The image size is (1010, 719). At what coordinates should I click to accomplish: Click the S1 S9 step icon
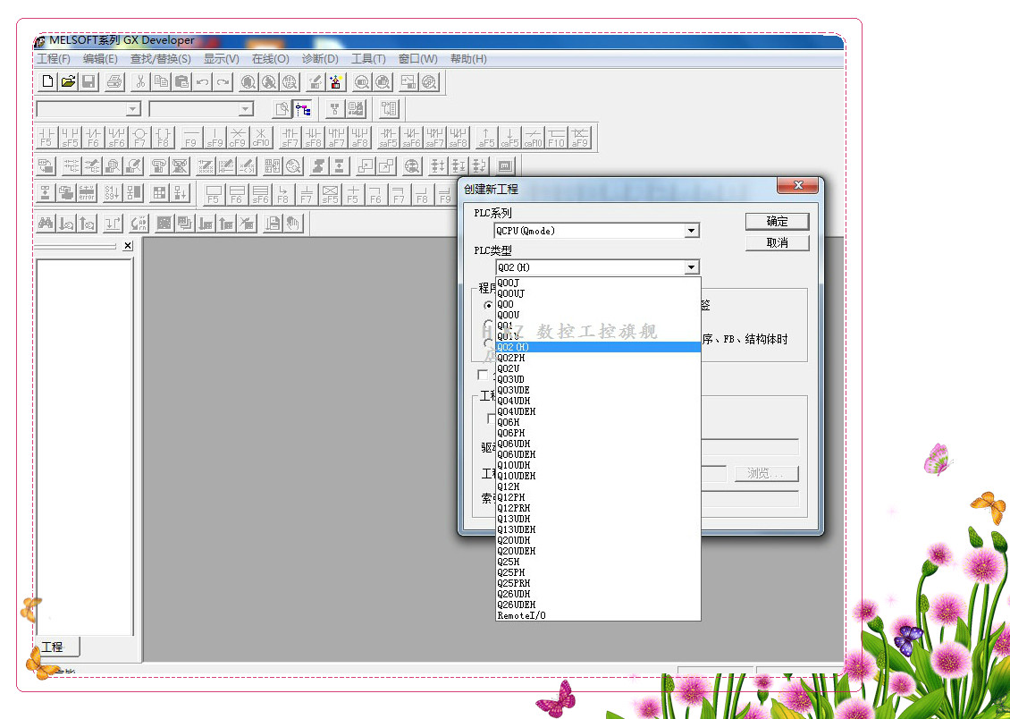(x=113, y=192)
